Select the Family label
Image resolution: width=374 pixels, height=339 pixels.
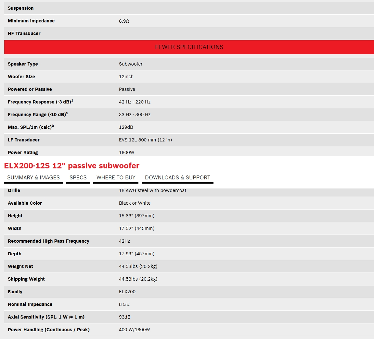point(15,292)
